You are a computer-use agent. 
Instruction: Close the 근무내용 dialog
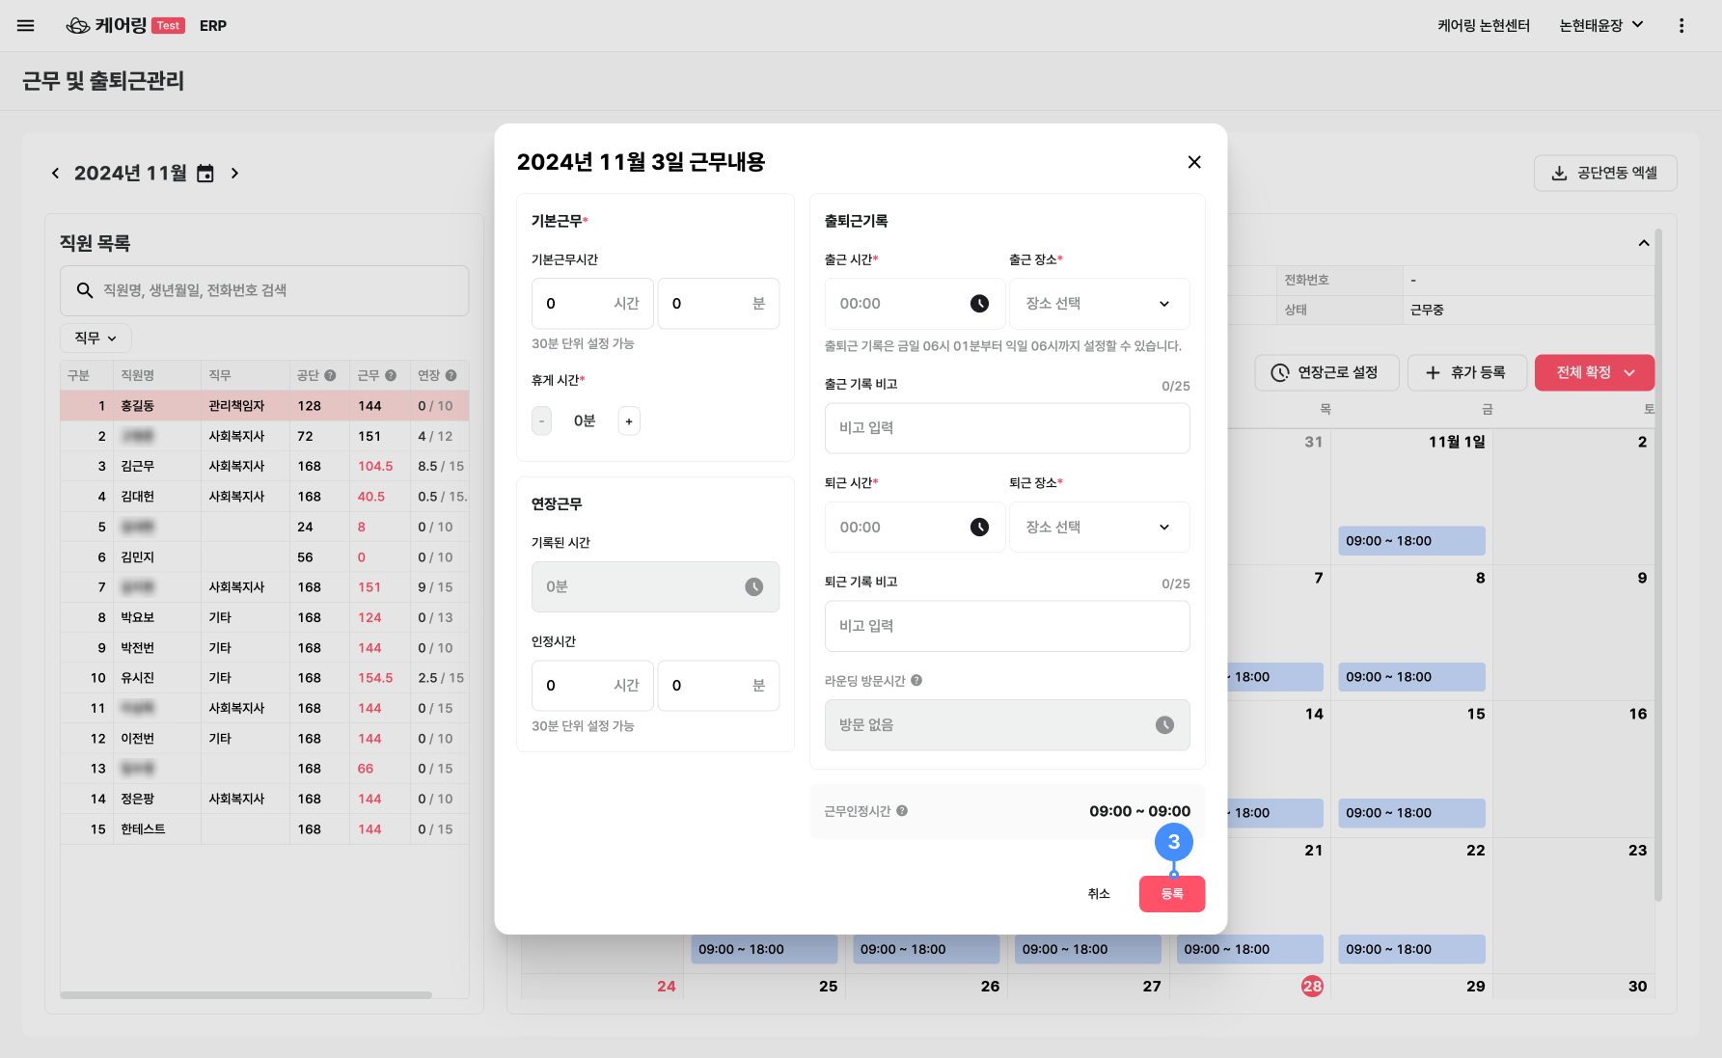pos(1194,162)
